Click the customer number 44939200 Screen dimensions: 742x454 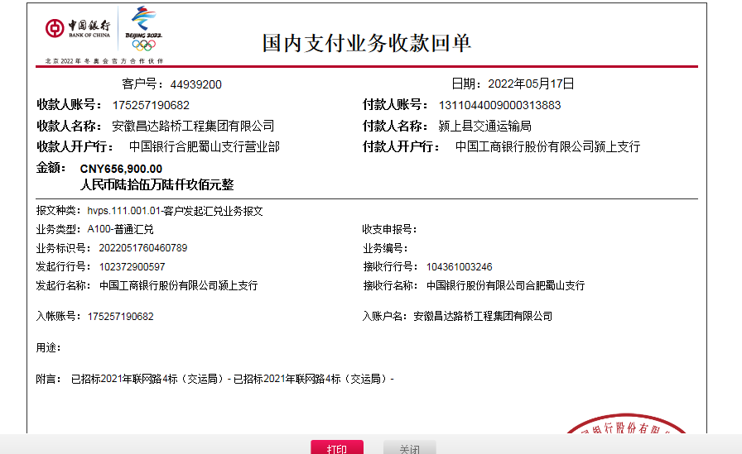pyautogui.click(x=195, y=84)
